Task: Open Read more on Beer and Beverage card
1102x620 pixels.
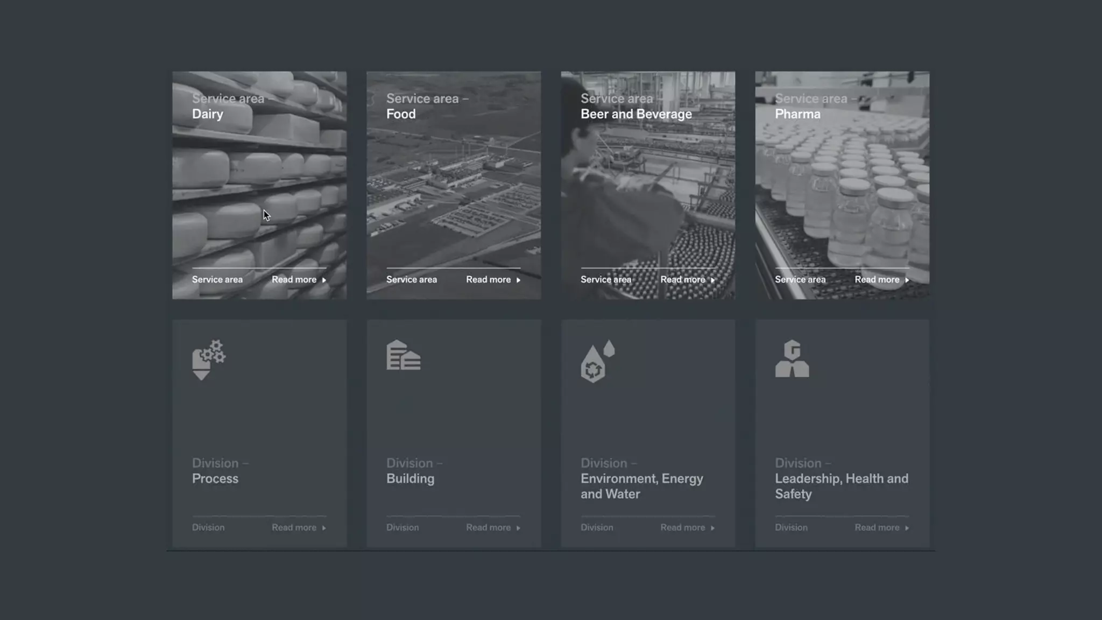Action: click(x=682, y=279)
